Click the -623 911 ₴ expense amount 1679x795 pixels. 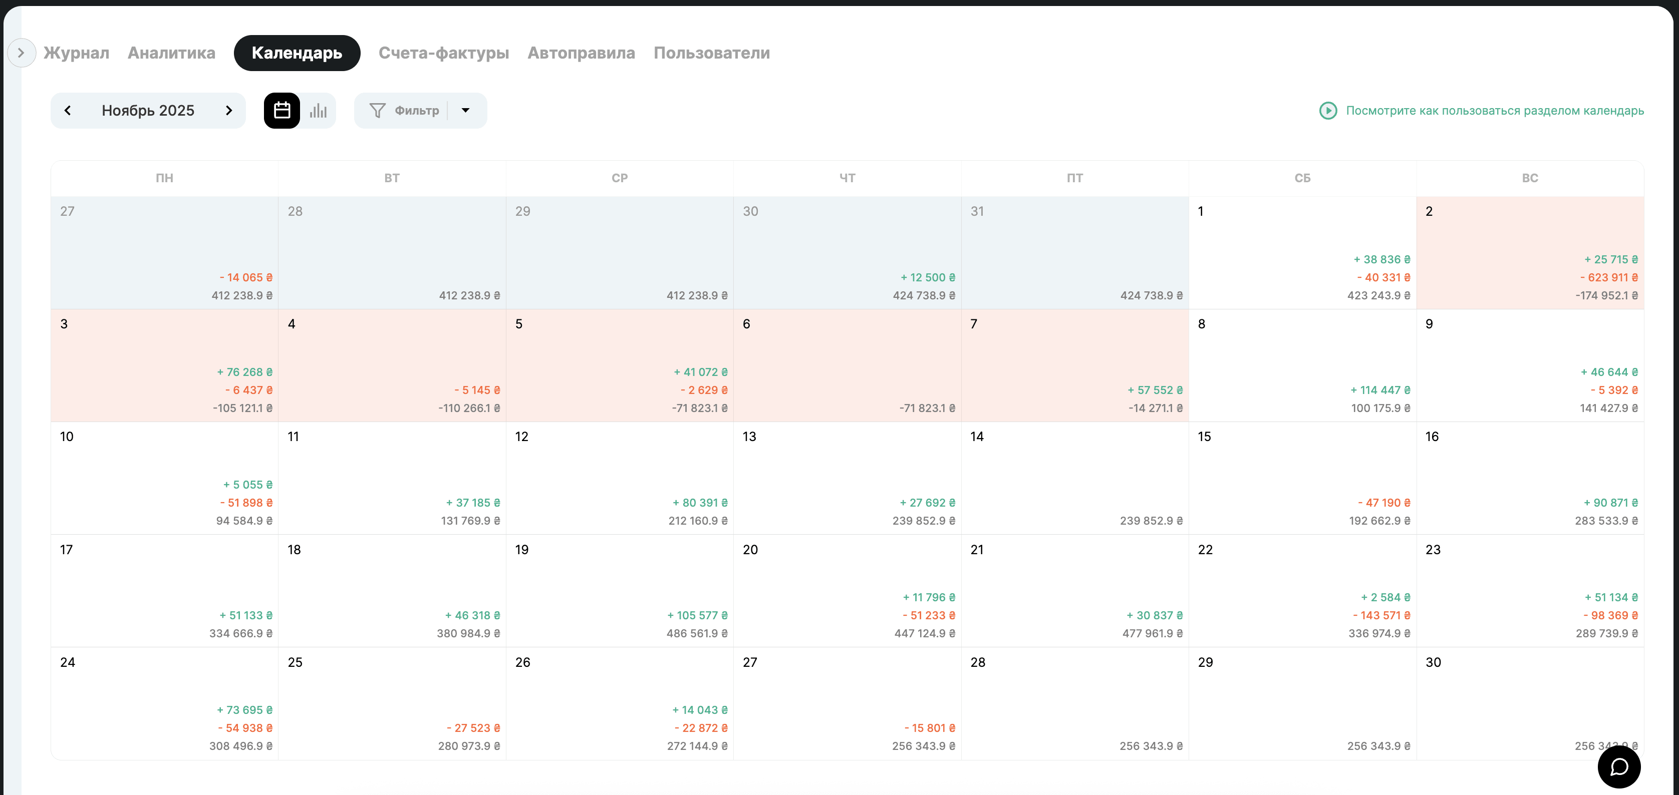[x=1608, y=277]
